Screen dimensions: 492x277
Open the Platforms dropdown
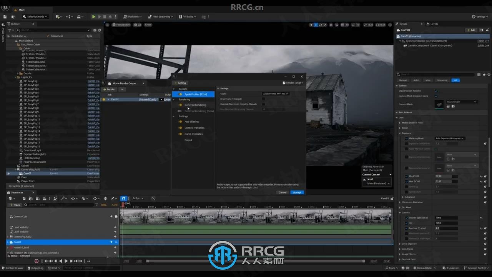[x=132, y=17]
